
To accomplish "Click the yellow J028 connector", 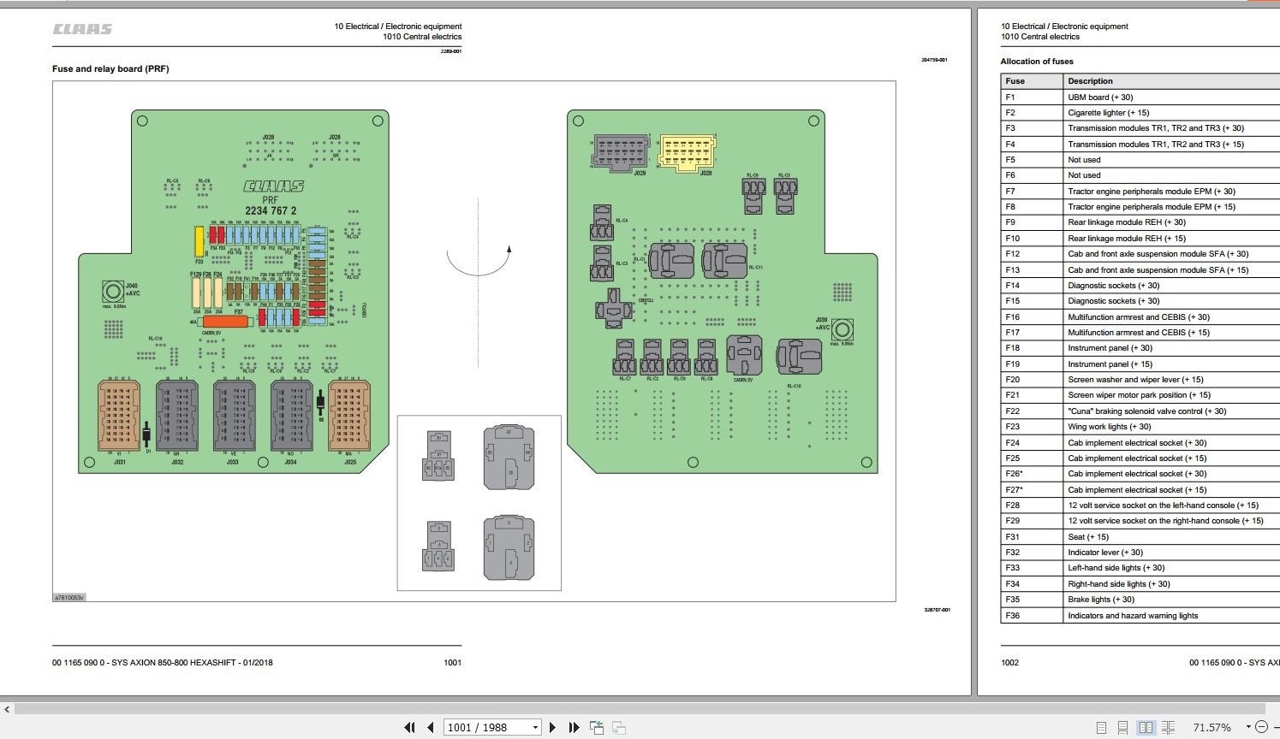I will pos(687,152).
